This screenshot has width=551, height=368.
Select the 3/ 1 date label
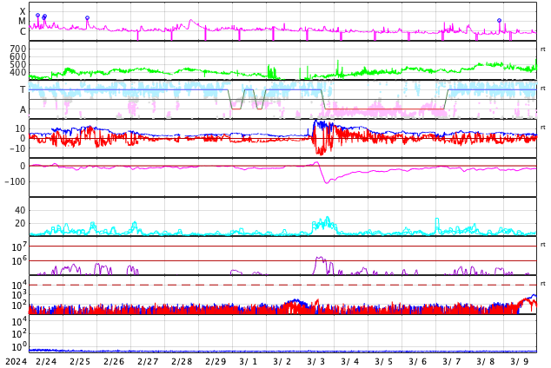click(x=249, y=362)
